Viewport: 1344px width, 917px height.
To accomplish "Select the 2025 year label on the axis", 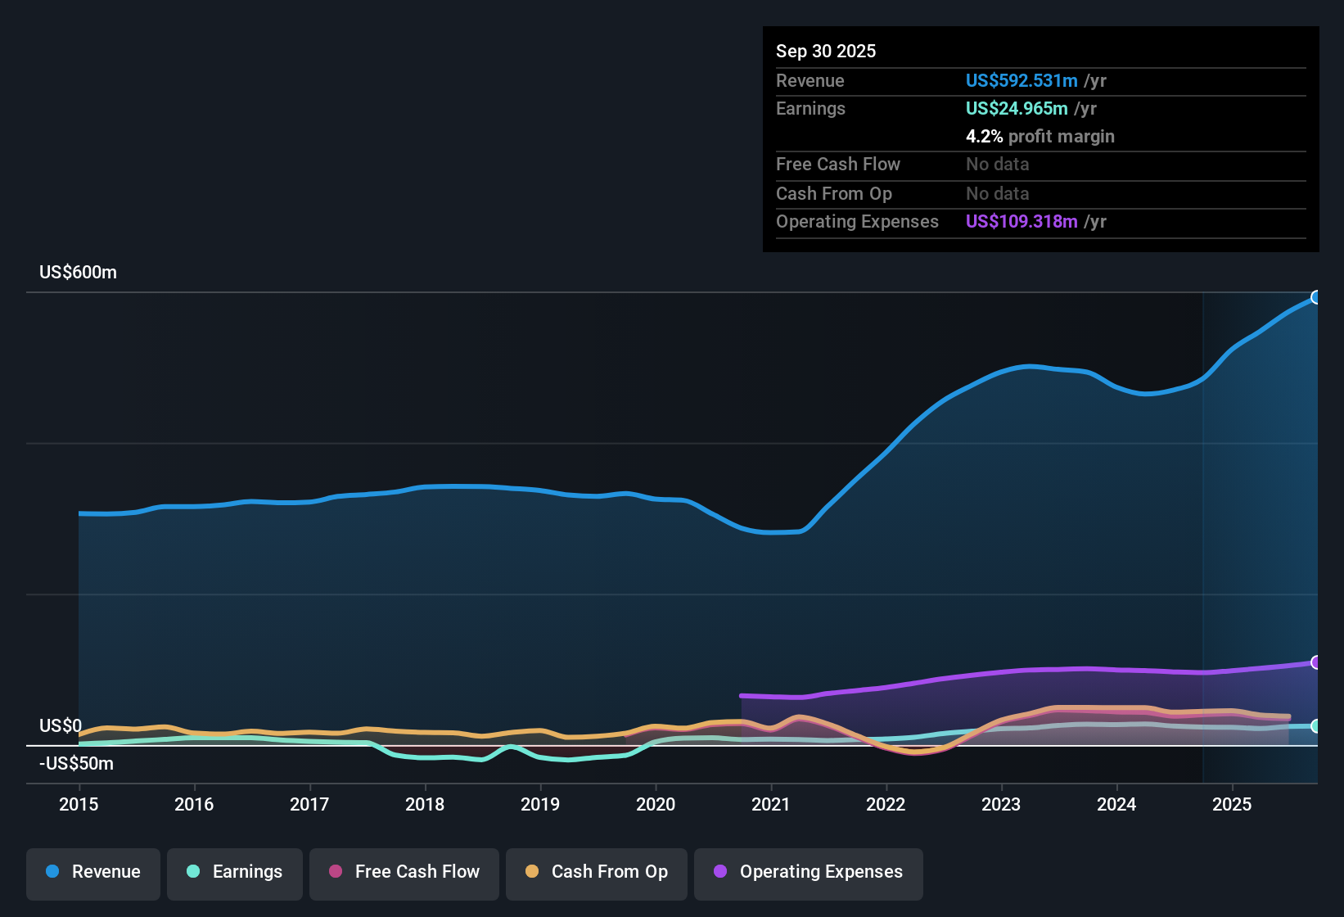I will click(x=1233, y=805).
